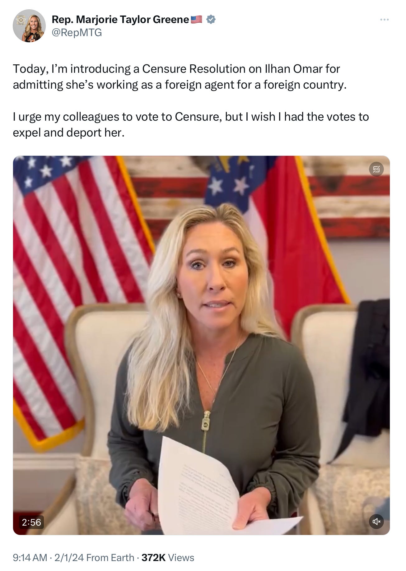Click the words "Censure Resolution" in tweet
Screen dimensions: 406x571
click(194, 69)
